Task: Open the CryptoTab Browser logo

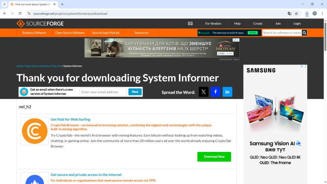Action: coord(35,131)
